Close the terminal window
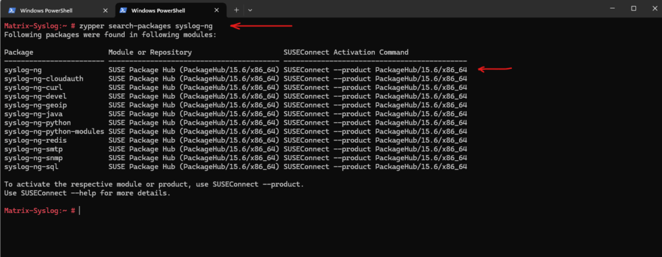This screenshot has width=662, height=257. 653,8
